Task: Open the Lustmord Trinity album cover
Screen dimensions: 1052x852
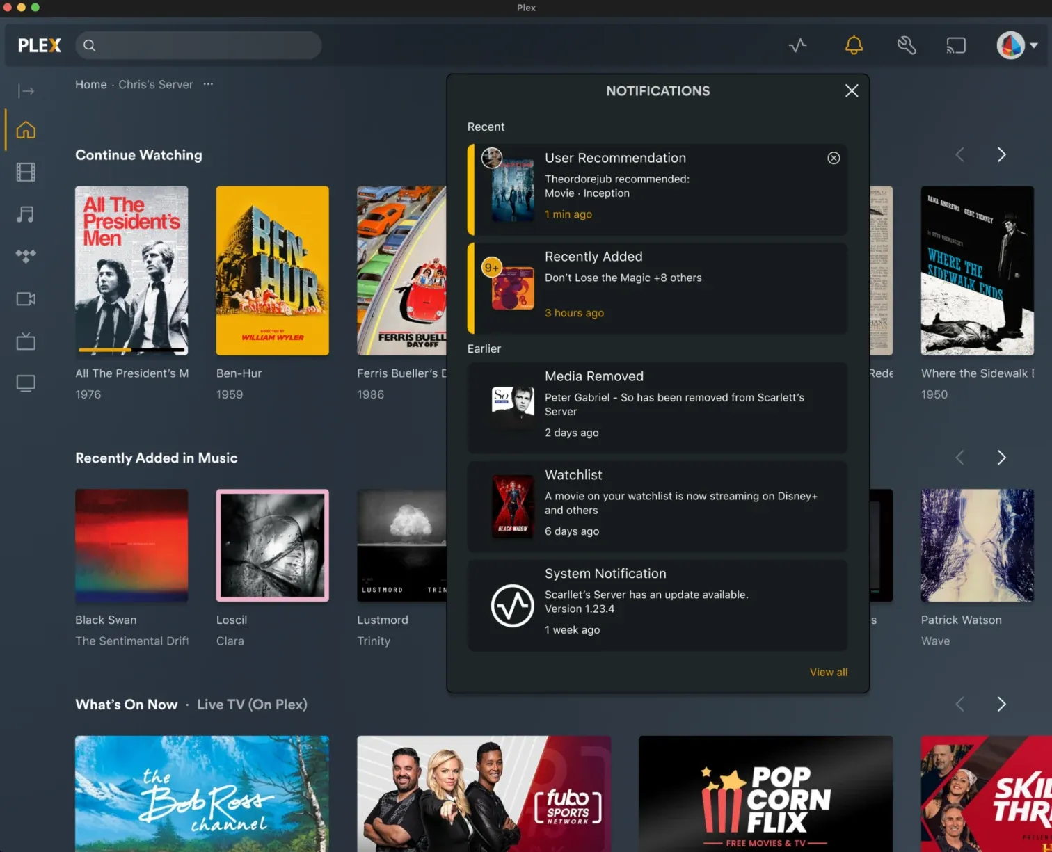Action: click(x=401, y=545)
